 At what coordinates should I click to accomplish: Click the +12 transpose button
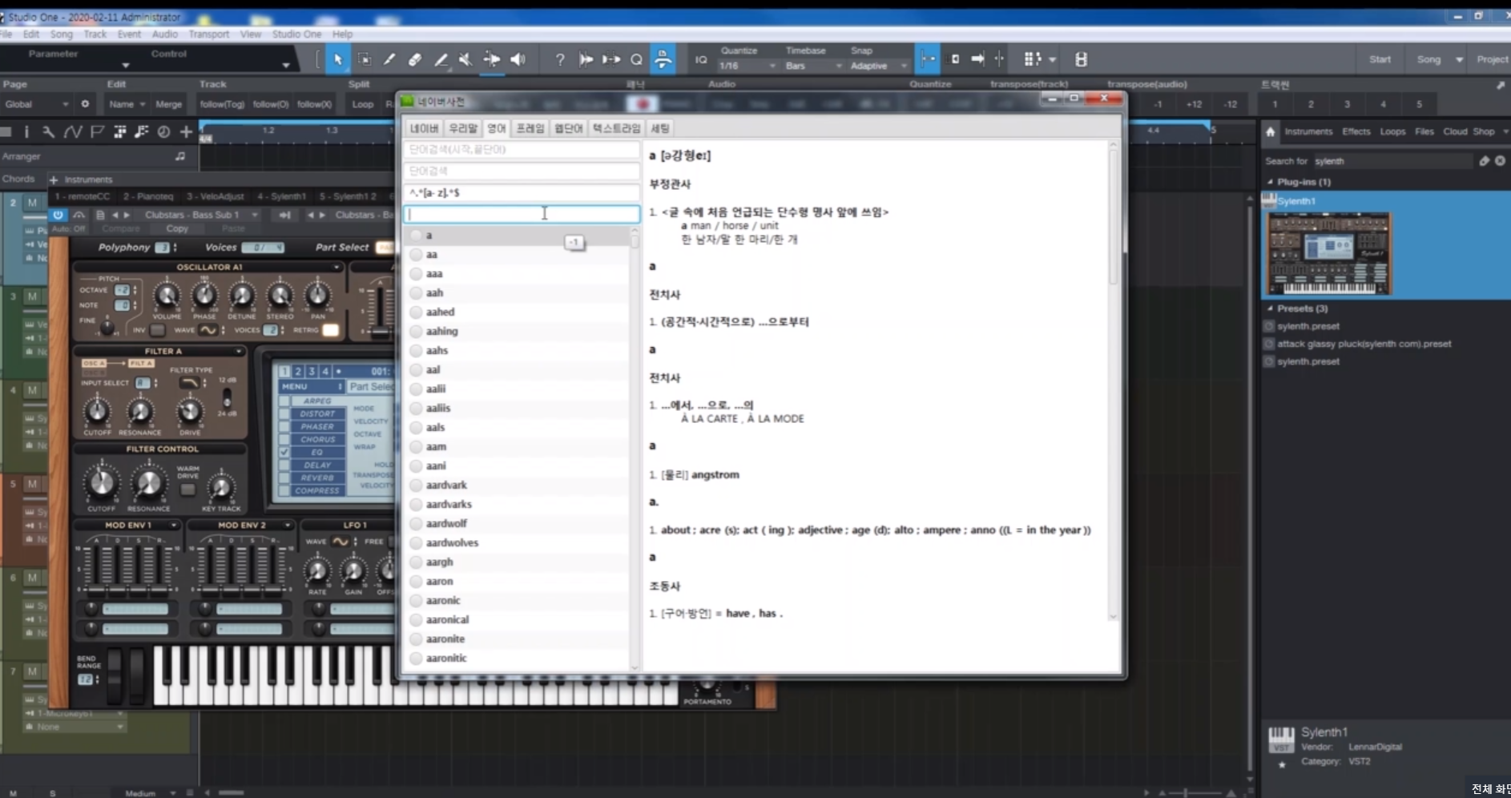coord(1195,104)
